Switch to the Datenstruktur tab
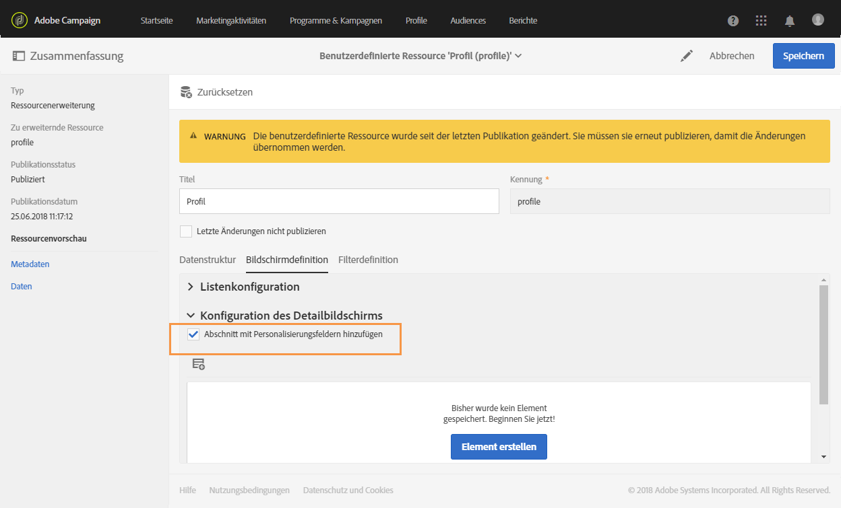 coord(208,260)
